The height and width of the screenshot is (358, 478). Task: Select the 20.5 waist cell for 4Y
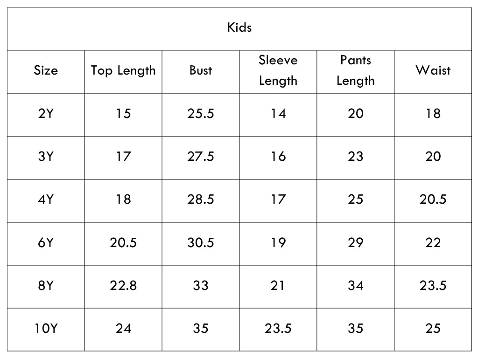(x=433, y=200)
